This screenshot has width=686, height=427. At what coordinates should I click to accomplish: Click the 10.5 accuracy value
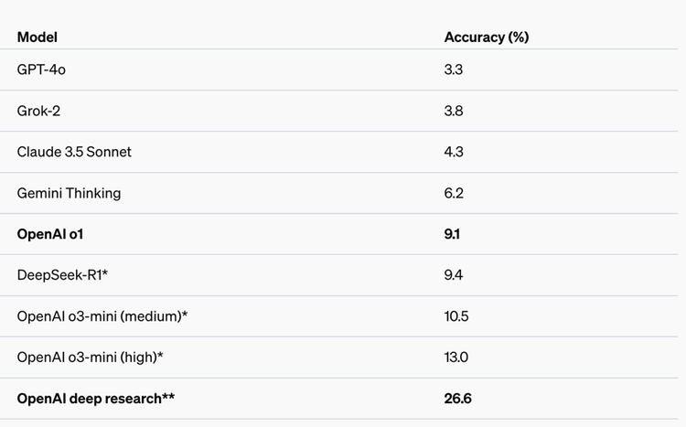[x=456, y=316]
